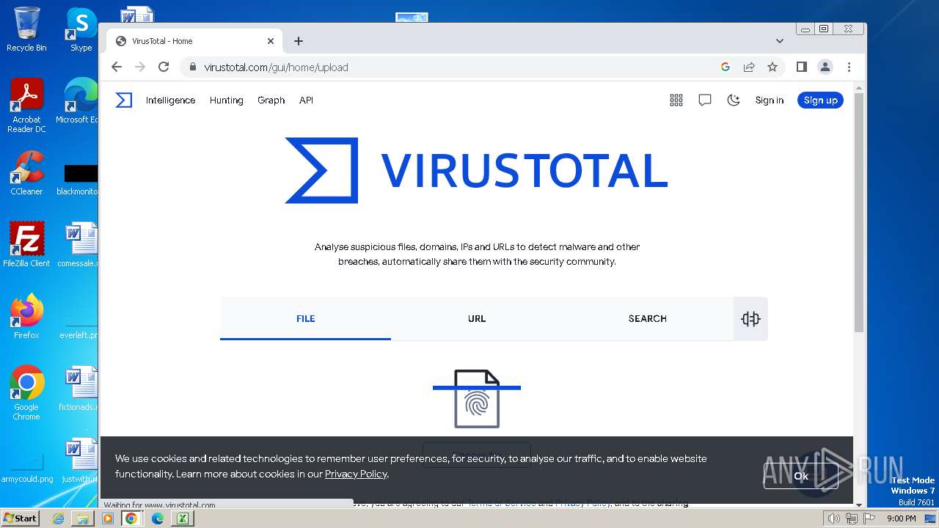Open the Firefox desktop shortcut
939x528 pixels.
(x=26, y=317)
